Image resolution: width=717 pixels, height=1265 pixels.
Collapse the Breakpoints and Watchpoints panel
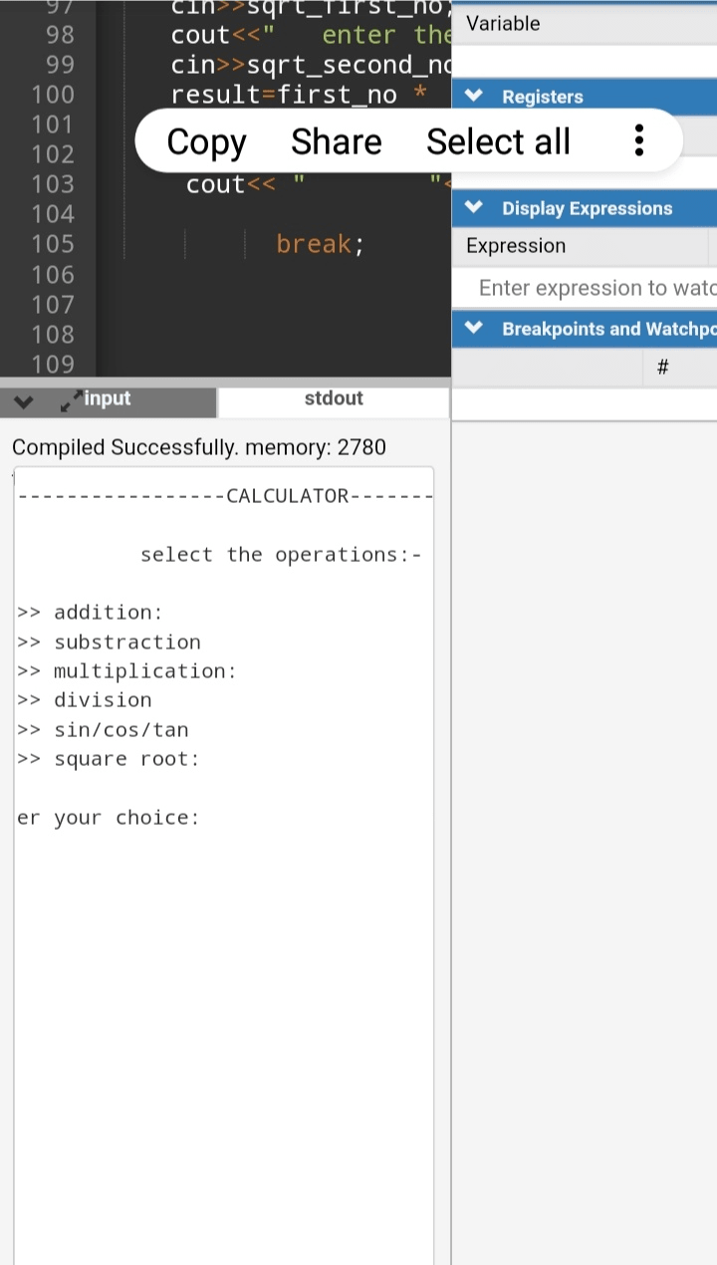point(471,328)
